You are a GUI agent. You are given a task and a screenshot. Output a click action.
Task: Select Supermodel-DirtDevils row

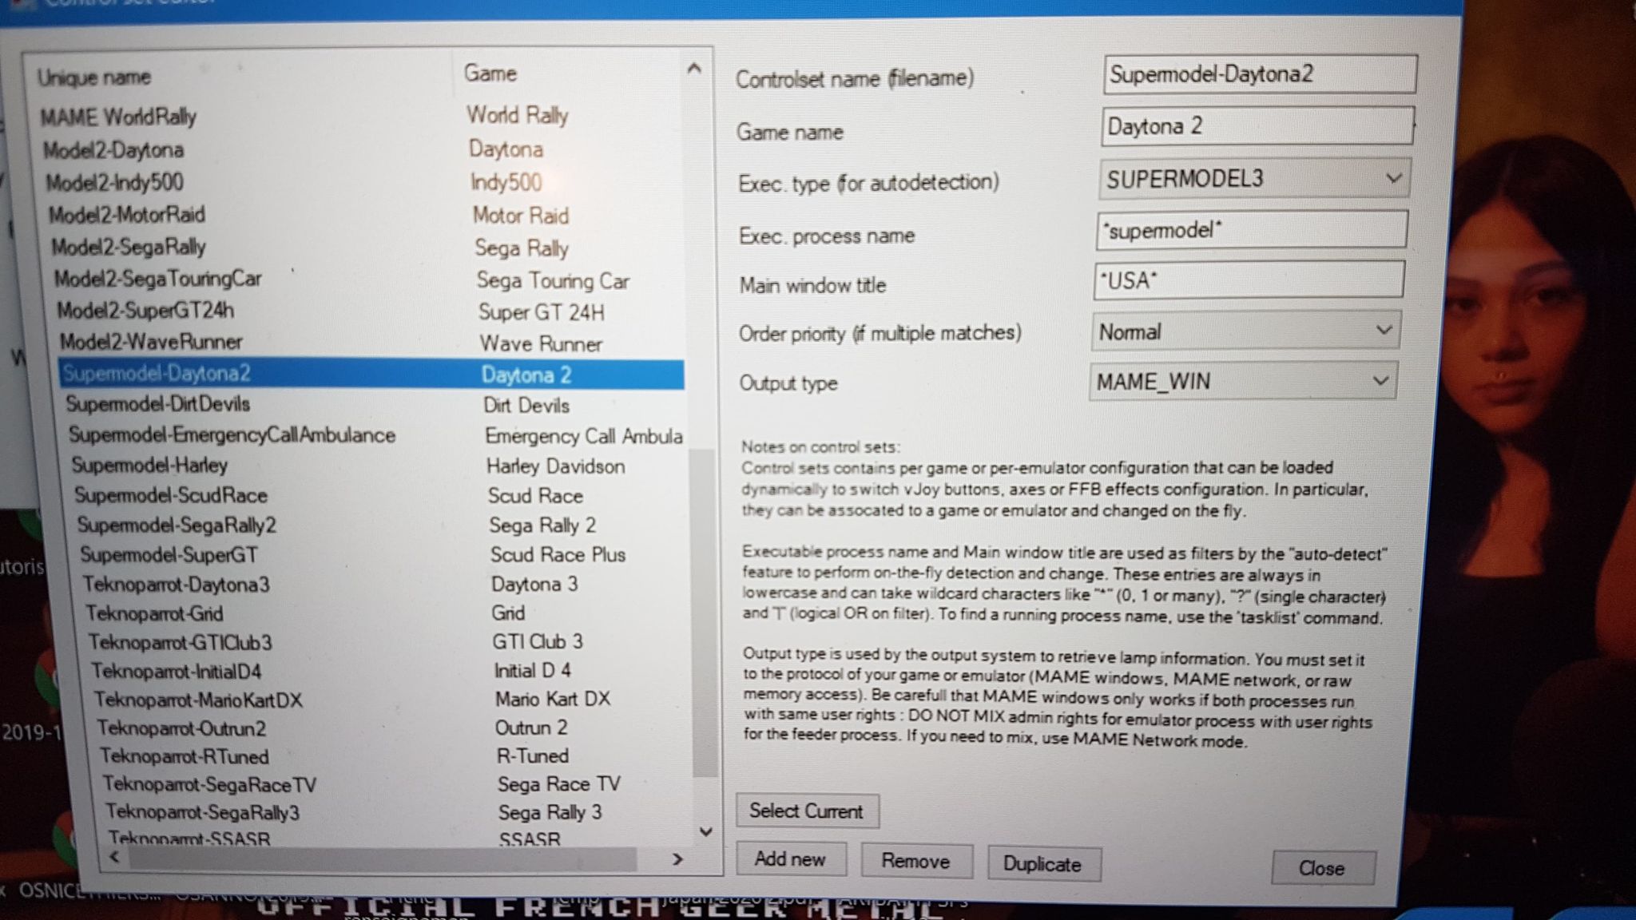point(374,404)
